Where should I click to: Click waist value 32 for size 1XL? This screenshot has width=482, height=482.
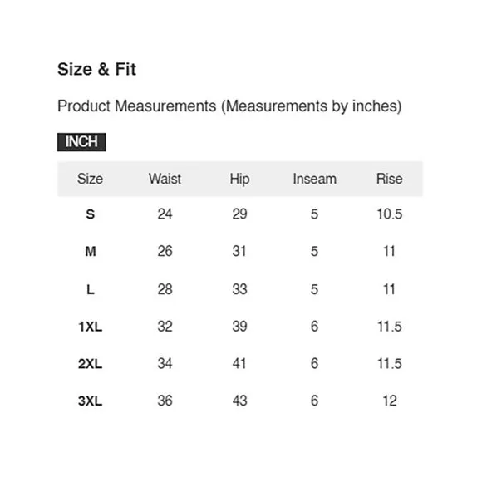pyautogui.click(x=165, y=327)
